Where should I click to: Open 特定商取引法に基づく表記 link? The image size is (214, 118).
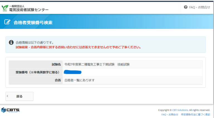pos(195,114)
